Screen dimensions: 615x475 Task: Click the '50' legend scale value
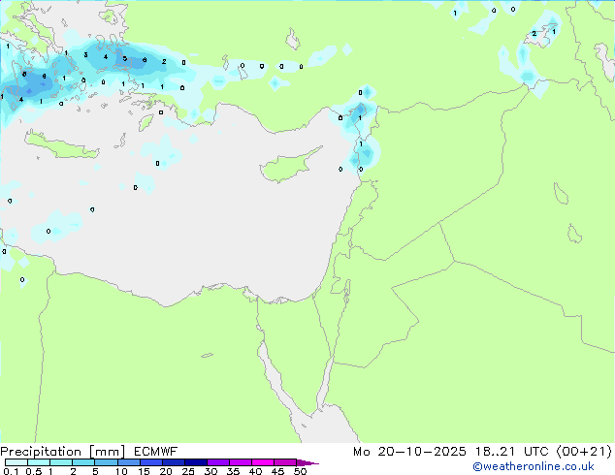coord(300,471)
